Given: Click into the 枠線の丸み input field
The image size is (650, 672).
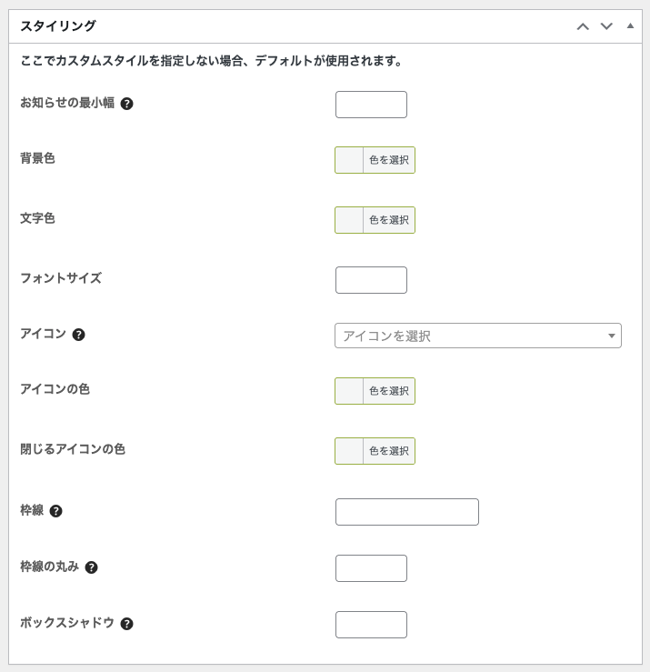Looking at the screenshot, I should coord(371,568).
